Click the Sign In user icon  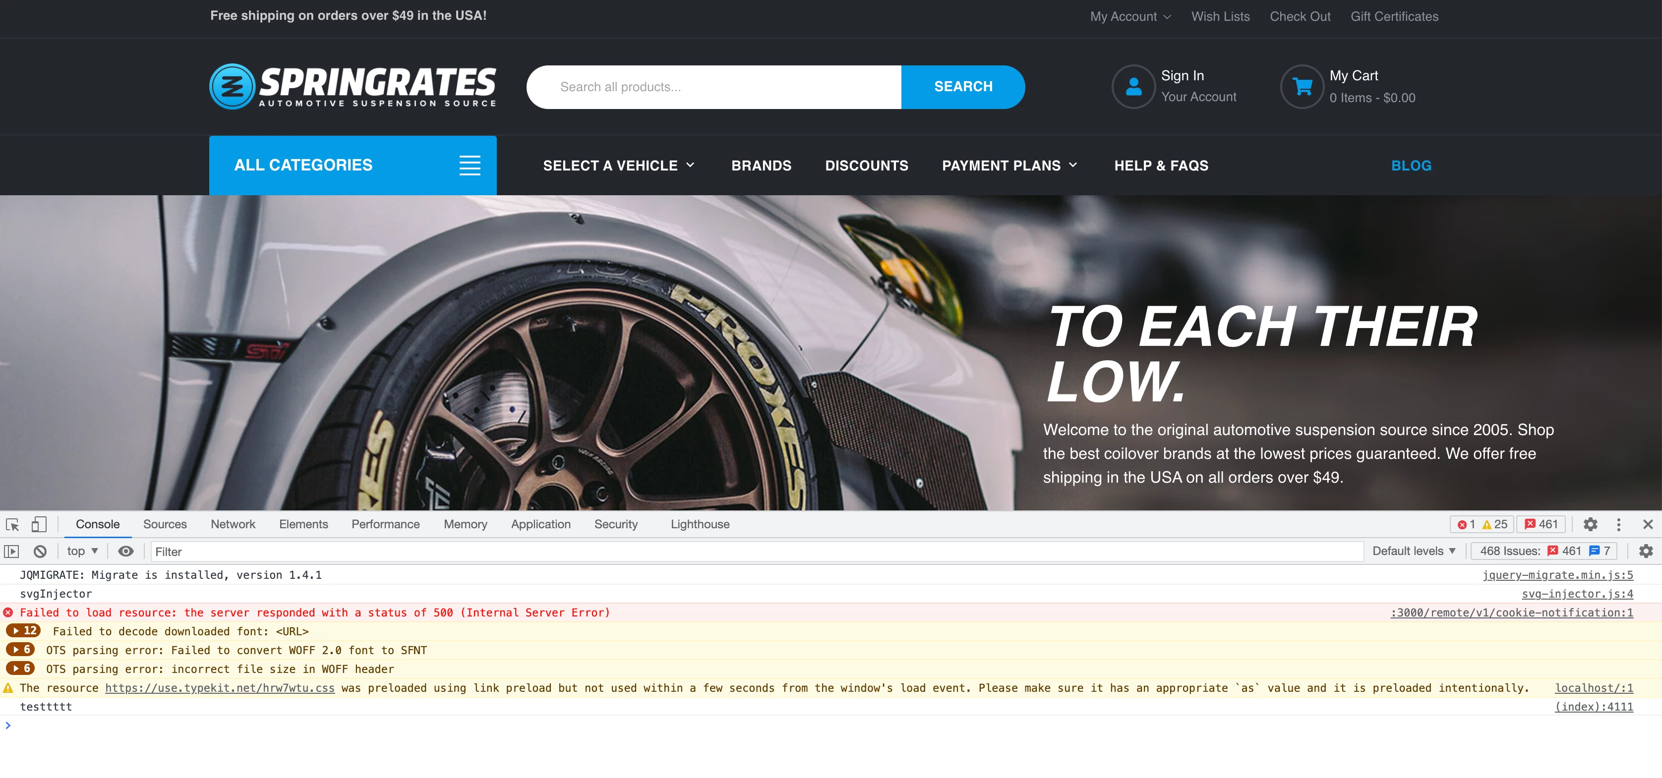[1133, 86]
